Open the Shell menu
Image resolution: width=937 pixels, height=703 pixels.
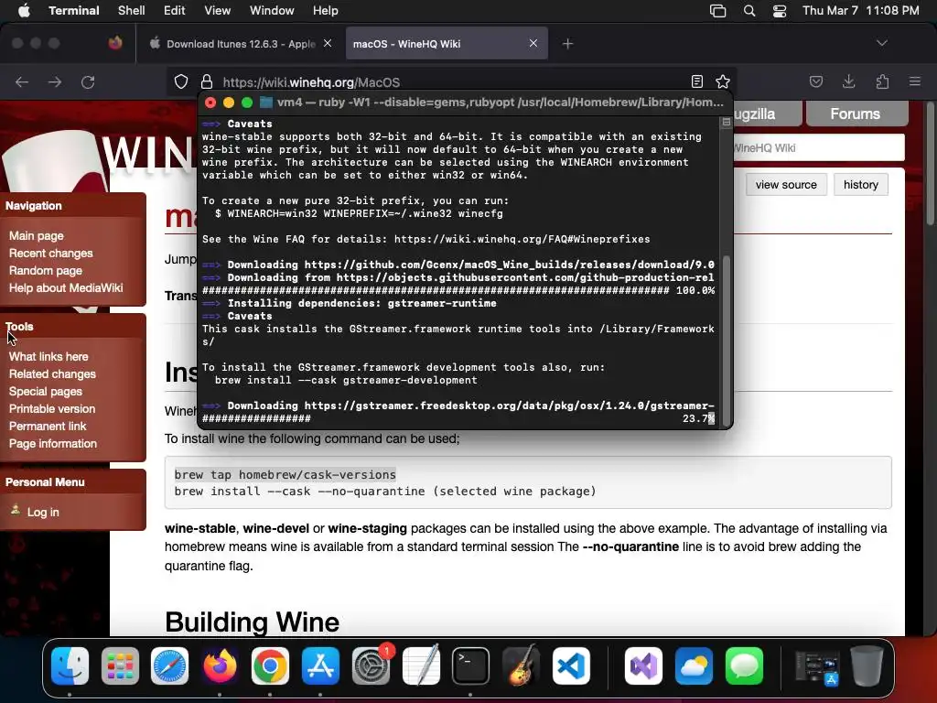[x=132, y=11]
